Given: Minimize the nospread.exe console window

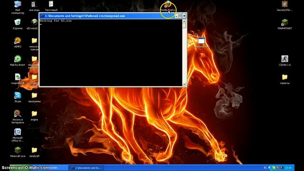Looking at the screenshot, I should (176, 16).
